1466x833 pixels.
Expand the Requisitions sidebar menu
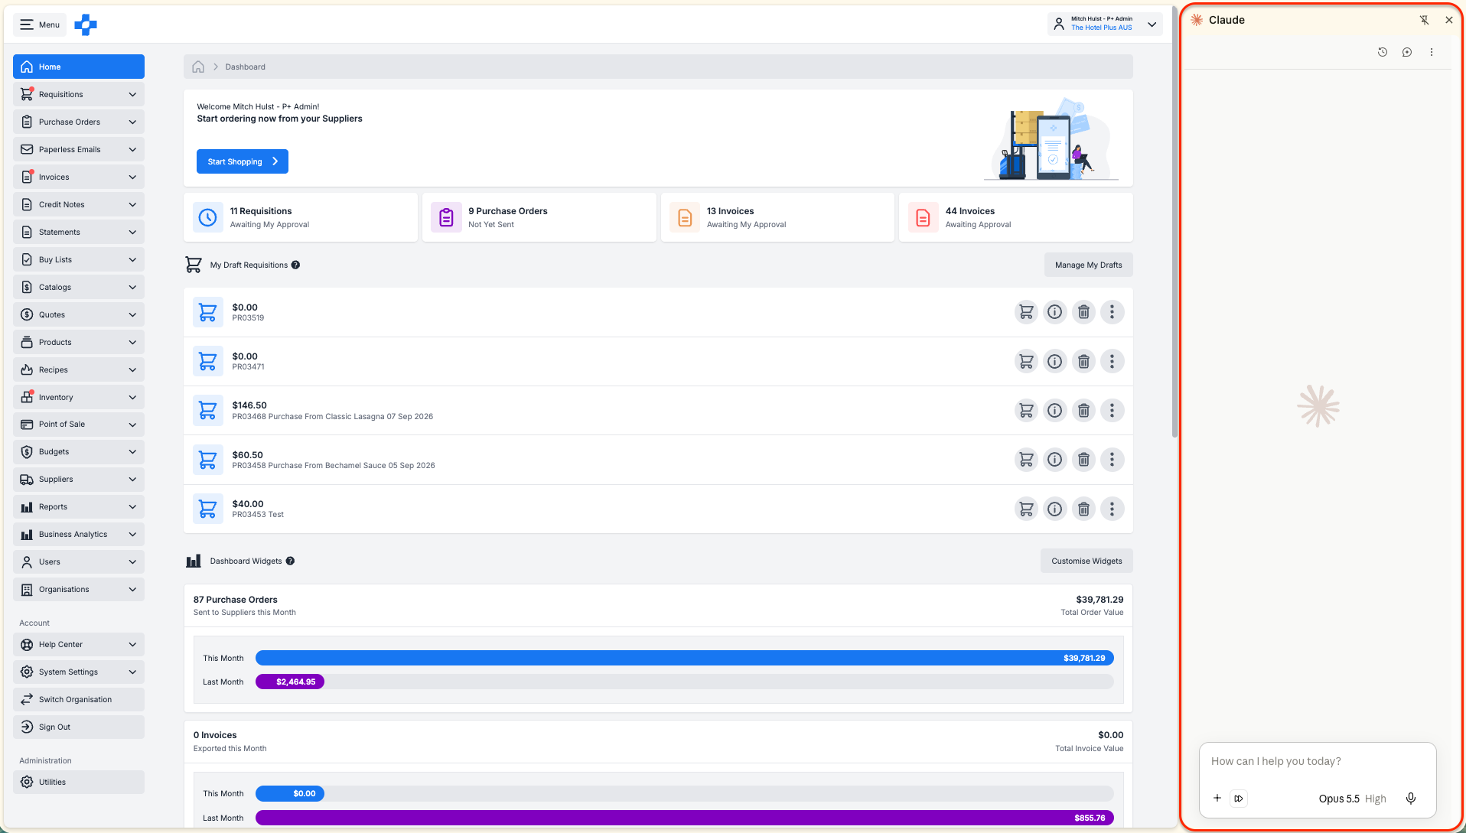[x=79, y=94]
